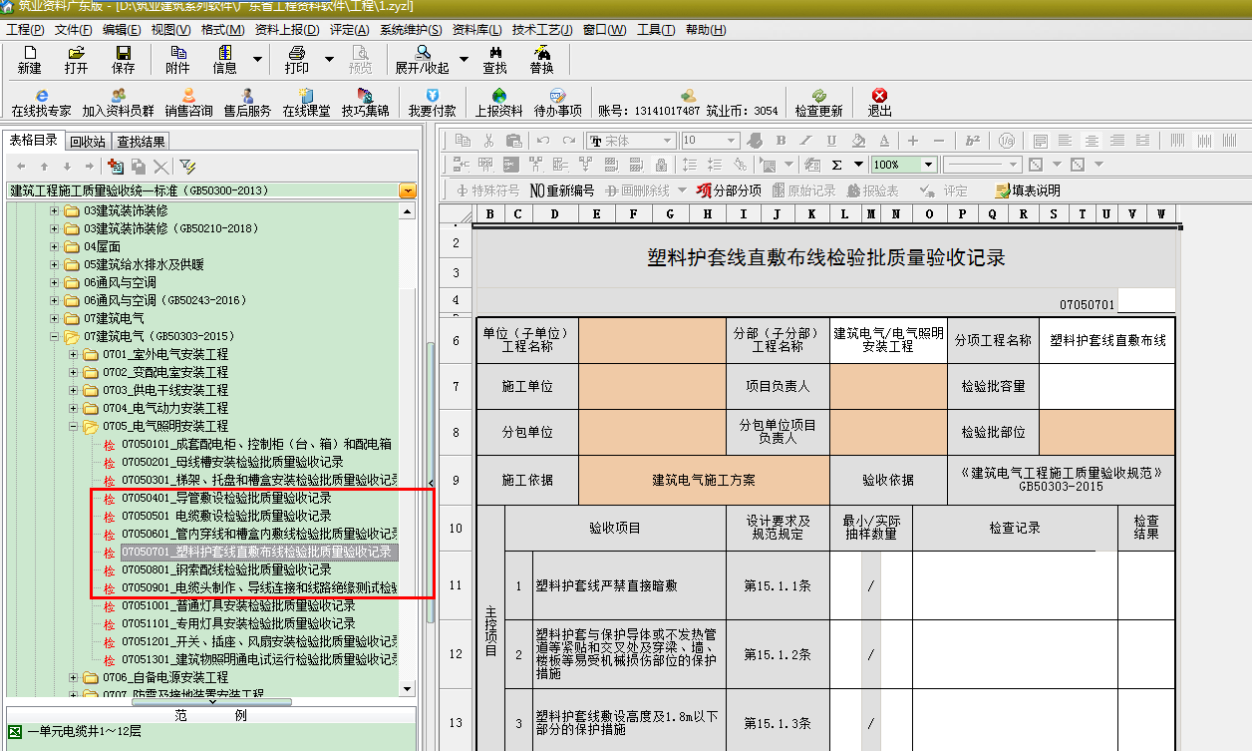Screen dimensions: 1252x751
Task: Click the filter icon in directory toolbar
Action: (x=187, y=167)
